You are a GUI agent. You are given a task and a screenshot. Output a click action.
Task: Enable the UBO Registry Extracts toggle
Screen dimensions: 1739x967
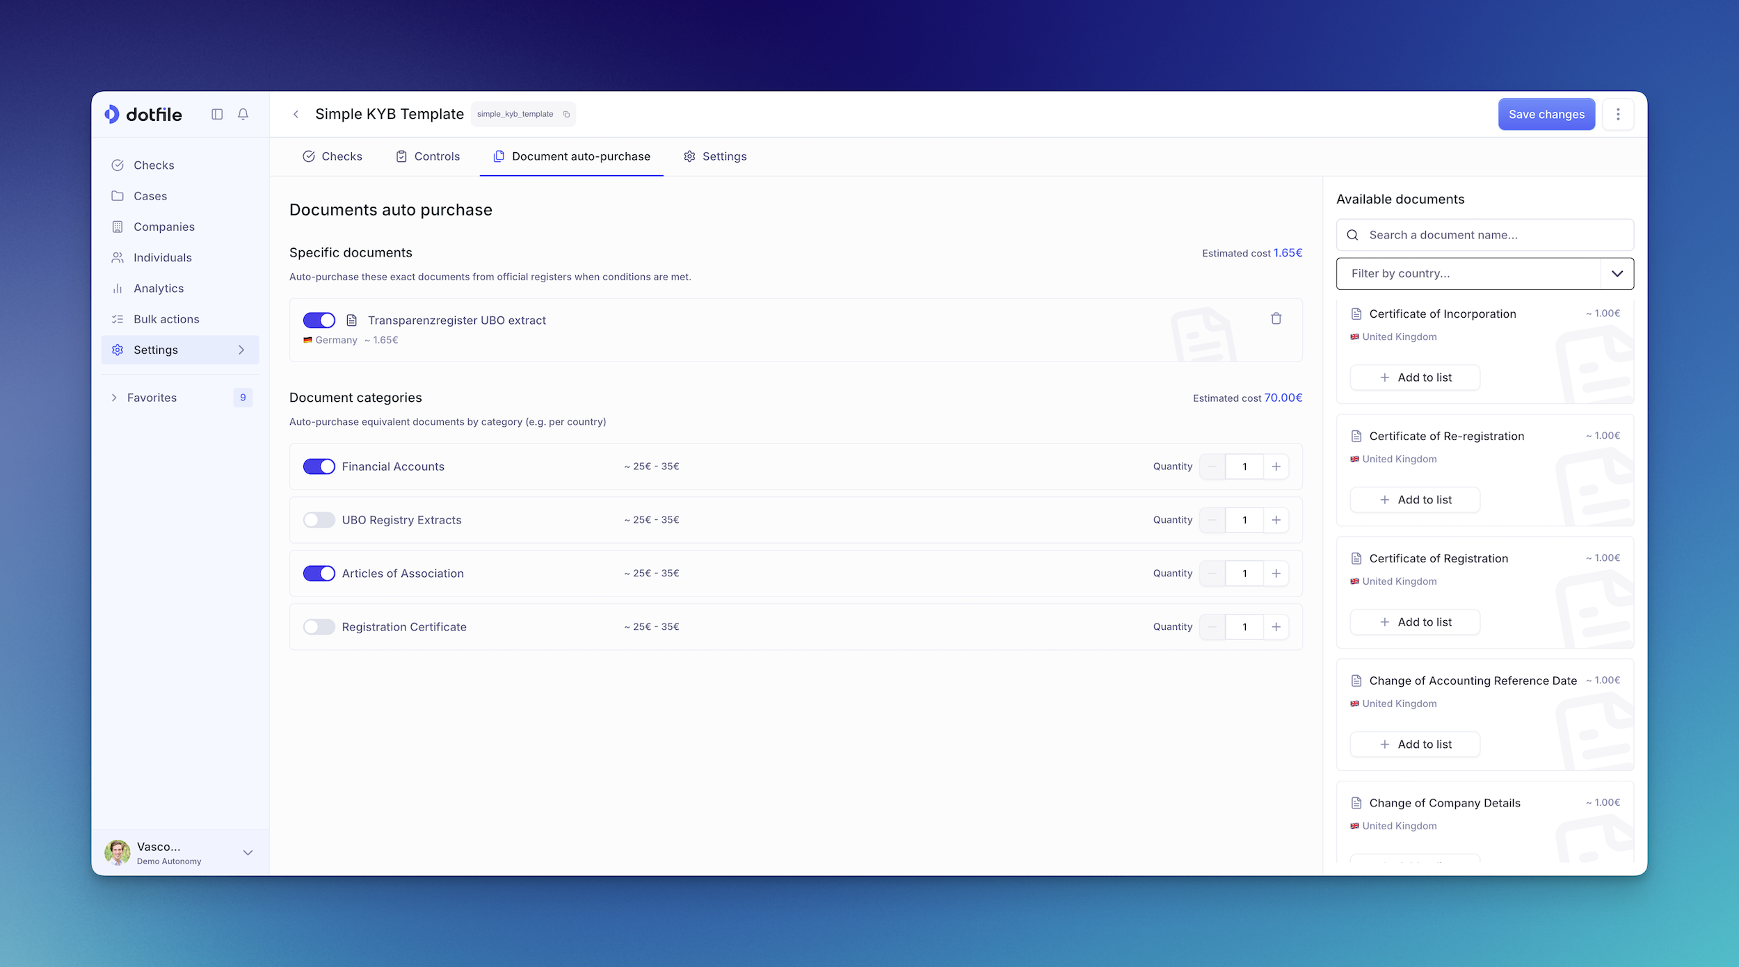pyautogui.click(x=319, y=520)
